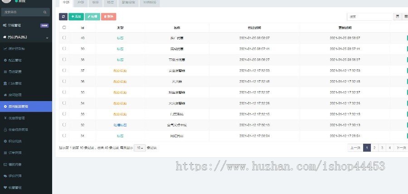Click the 名称 column header
This screenshot has height=194, width=408.
pyautogui.click(x=177, y=28)
